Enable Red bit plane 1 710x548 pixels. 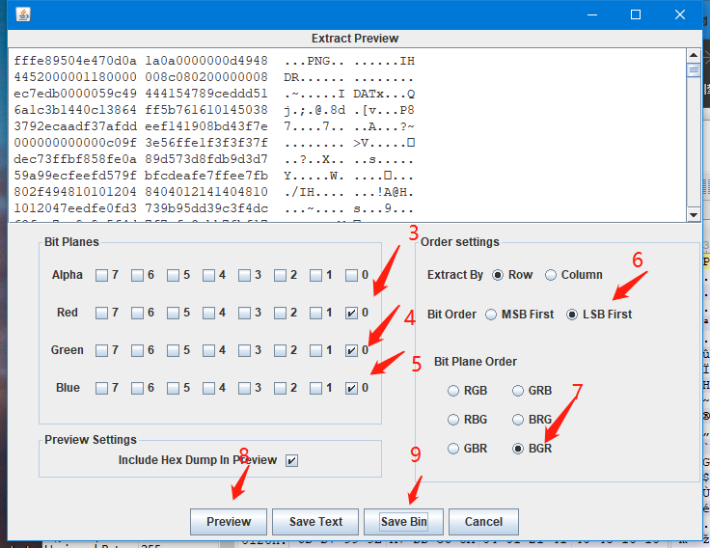coord(315,313)
